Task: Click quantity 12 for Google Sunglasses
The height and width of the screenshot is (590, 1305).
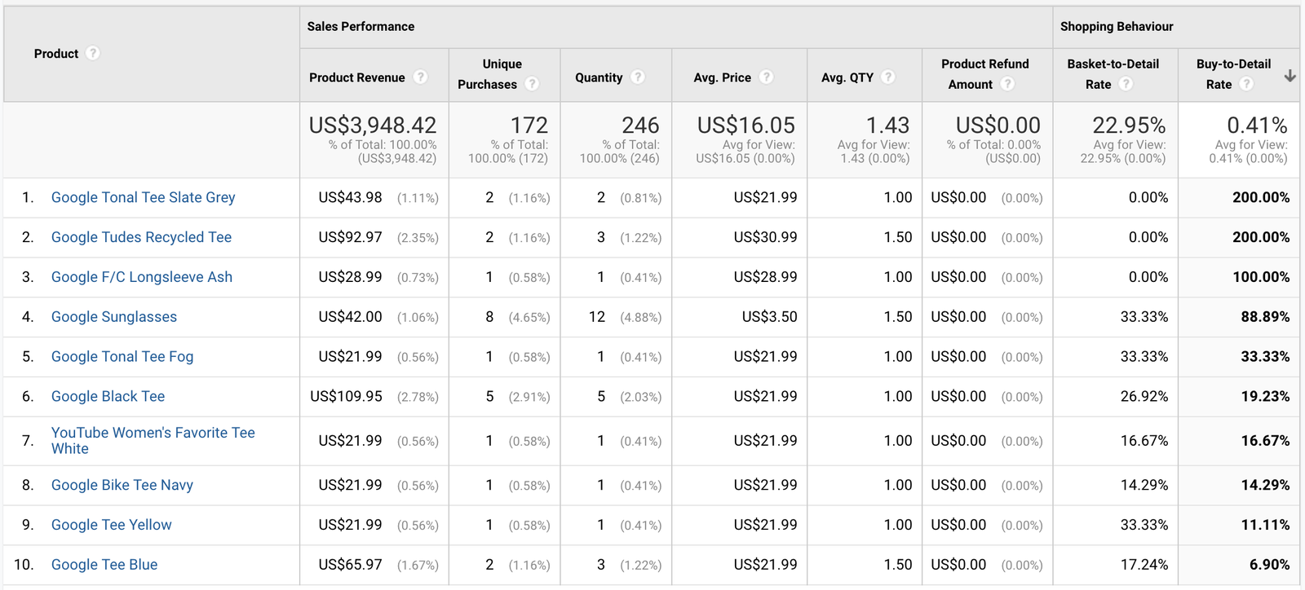Action: (597, 317)
